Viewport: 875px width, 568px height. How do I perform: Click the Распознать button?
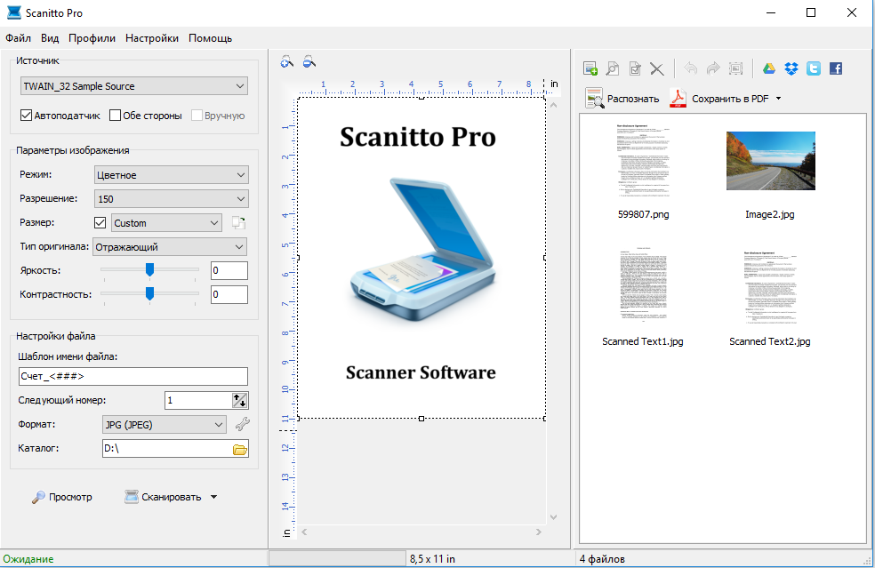(x=622, y=99)
